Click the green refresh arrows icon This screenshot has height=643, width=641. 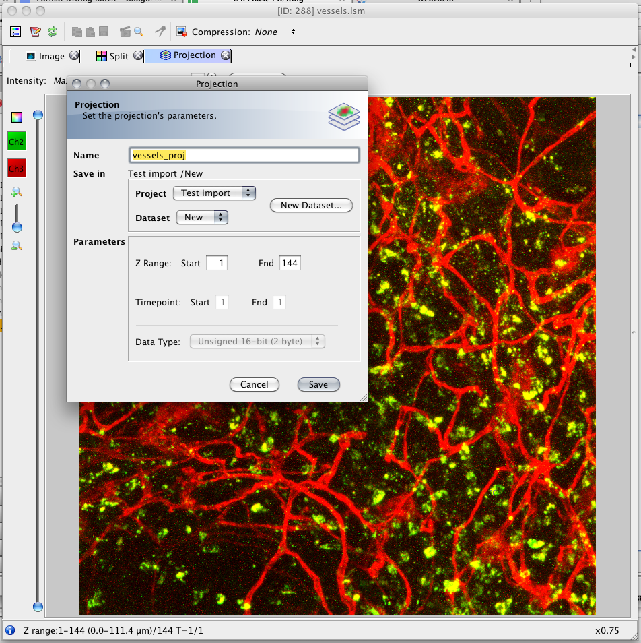53,32
